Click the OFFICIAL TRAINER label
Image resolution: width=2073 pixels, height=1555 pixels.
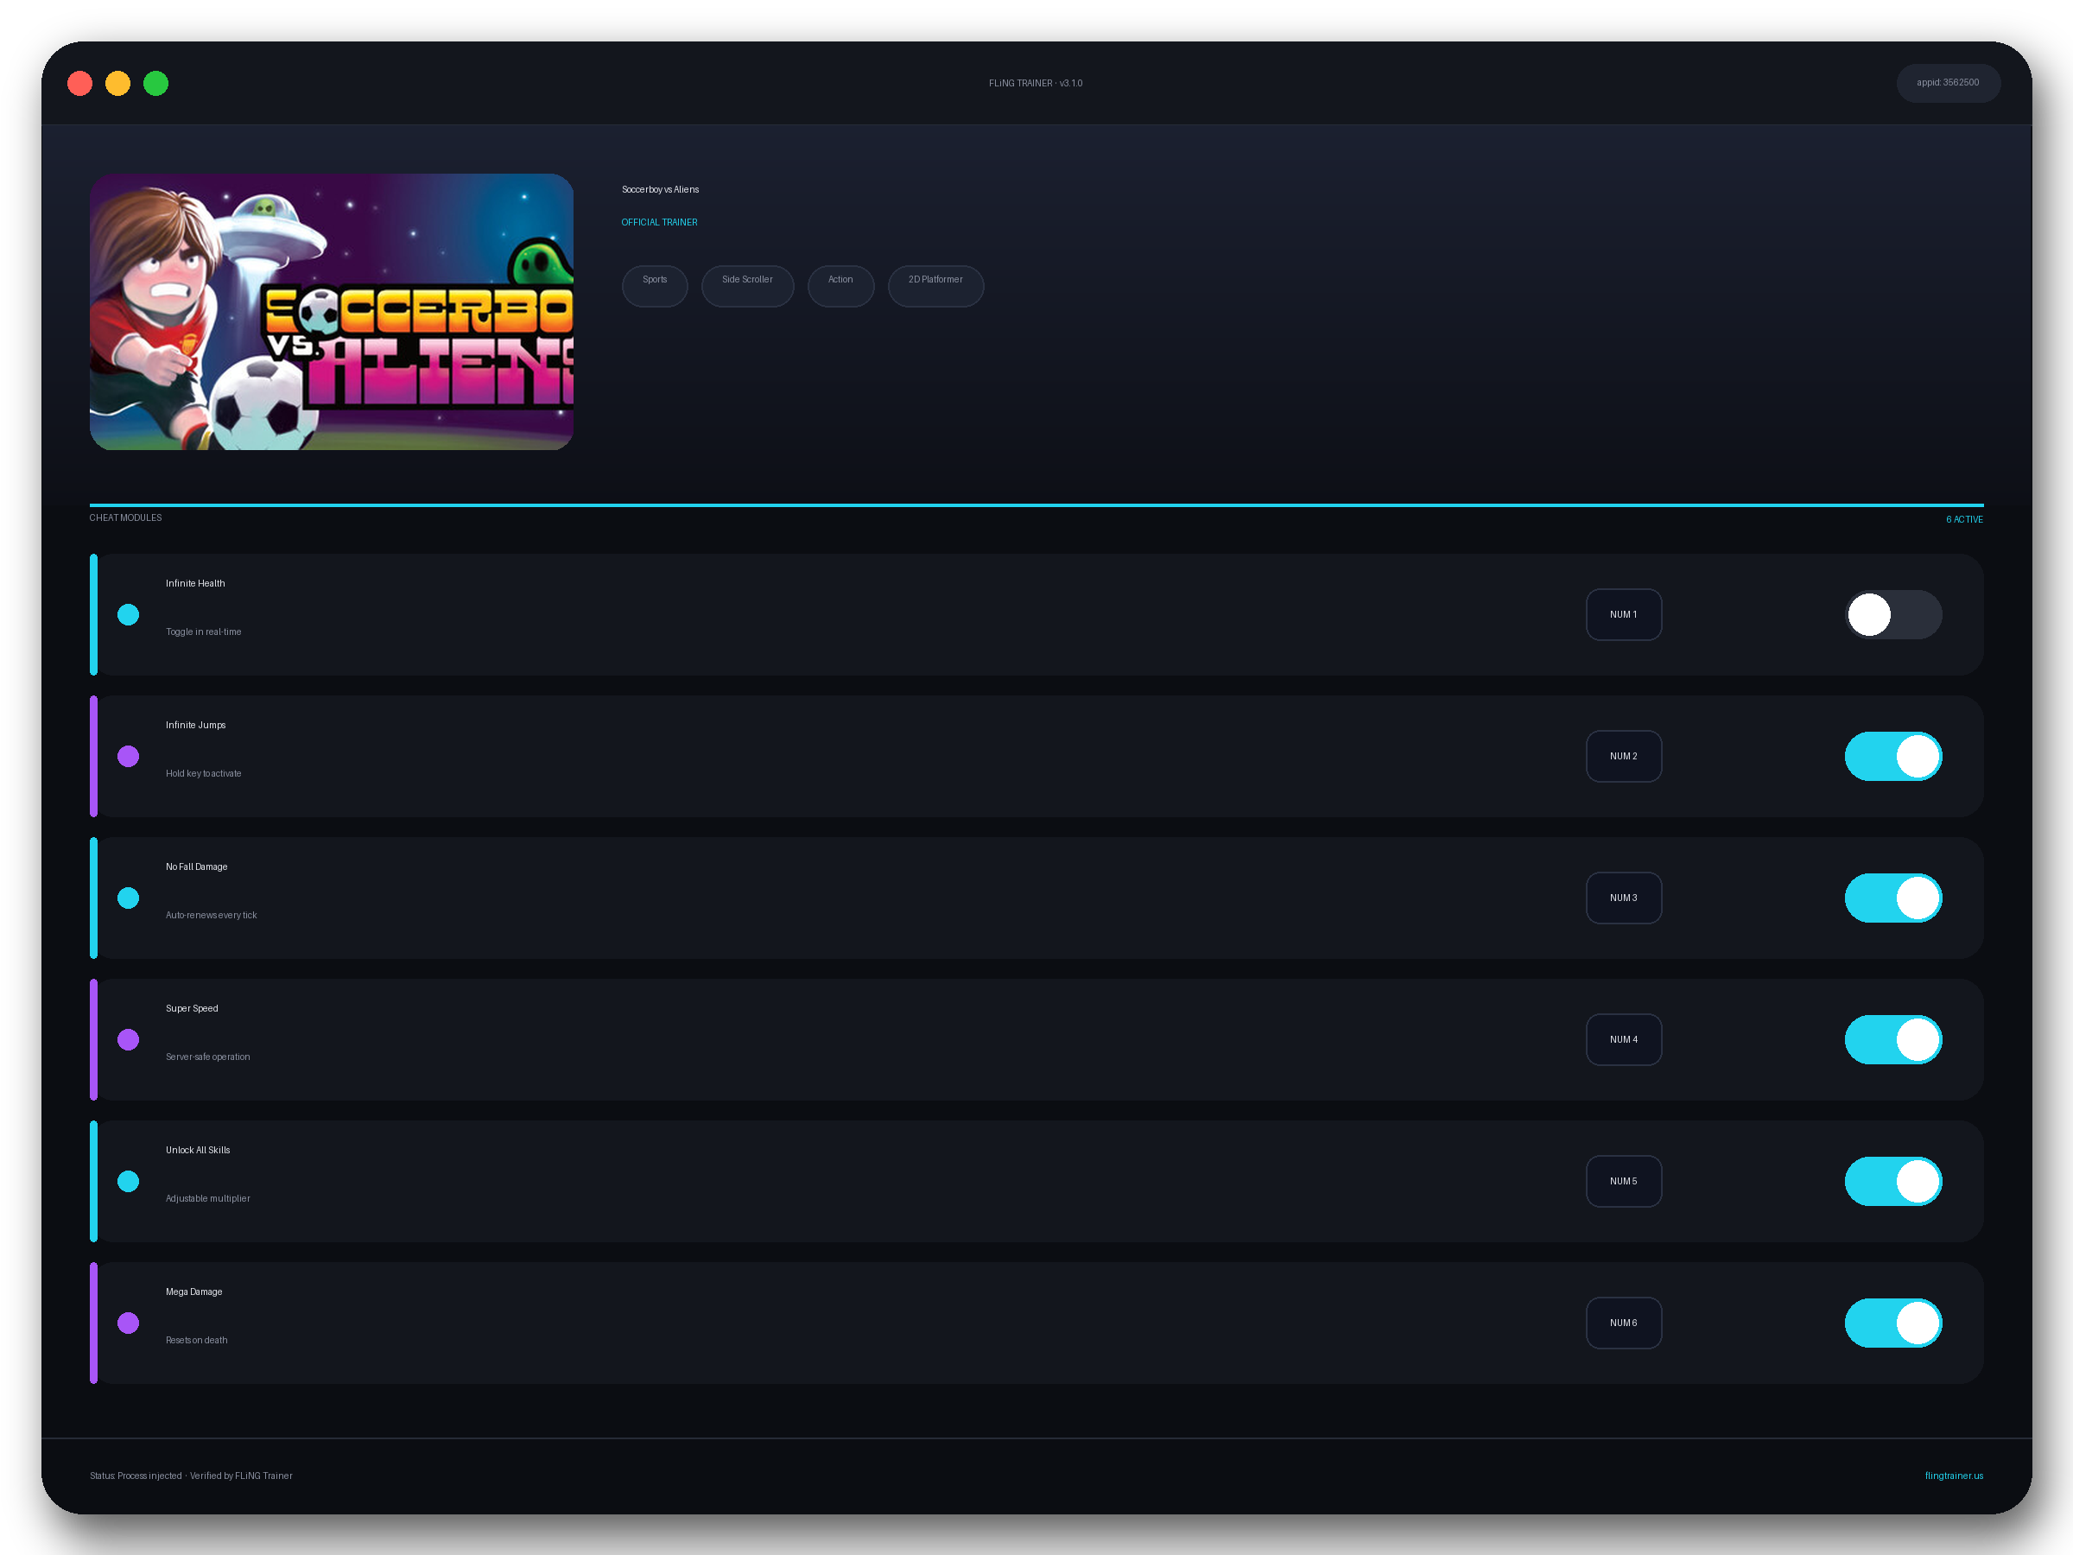coord(659,222)
